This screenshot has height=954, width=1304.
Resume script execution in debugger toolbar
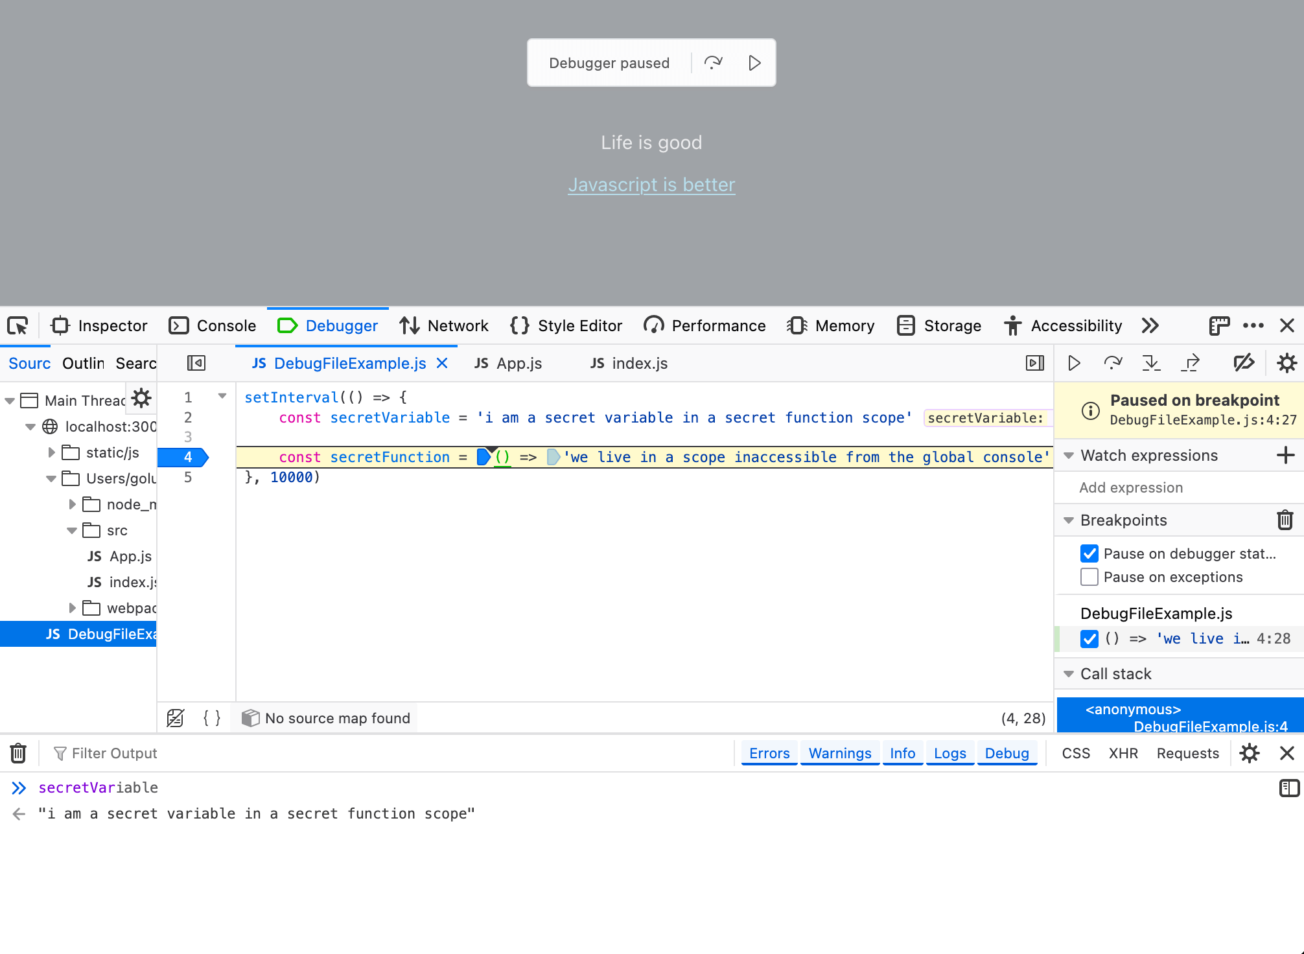click(1074, 363)
